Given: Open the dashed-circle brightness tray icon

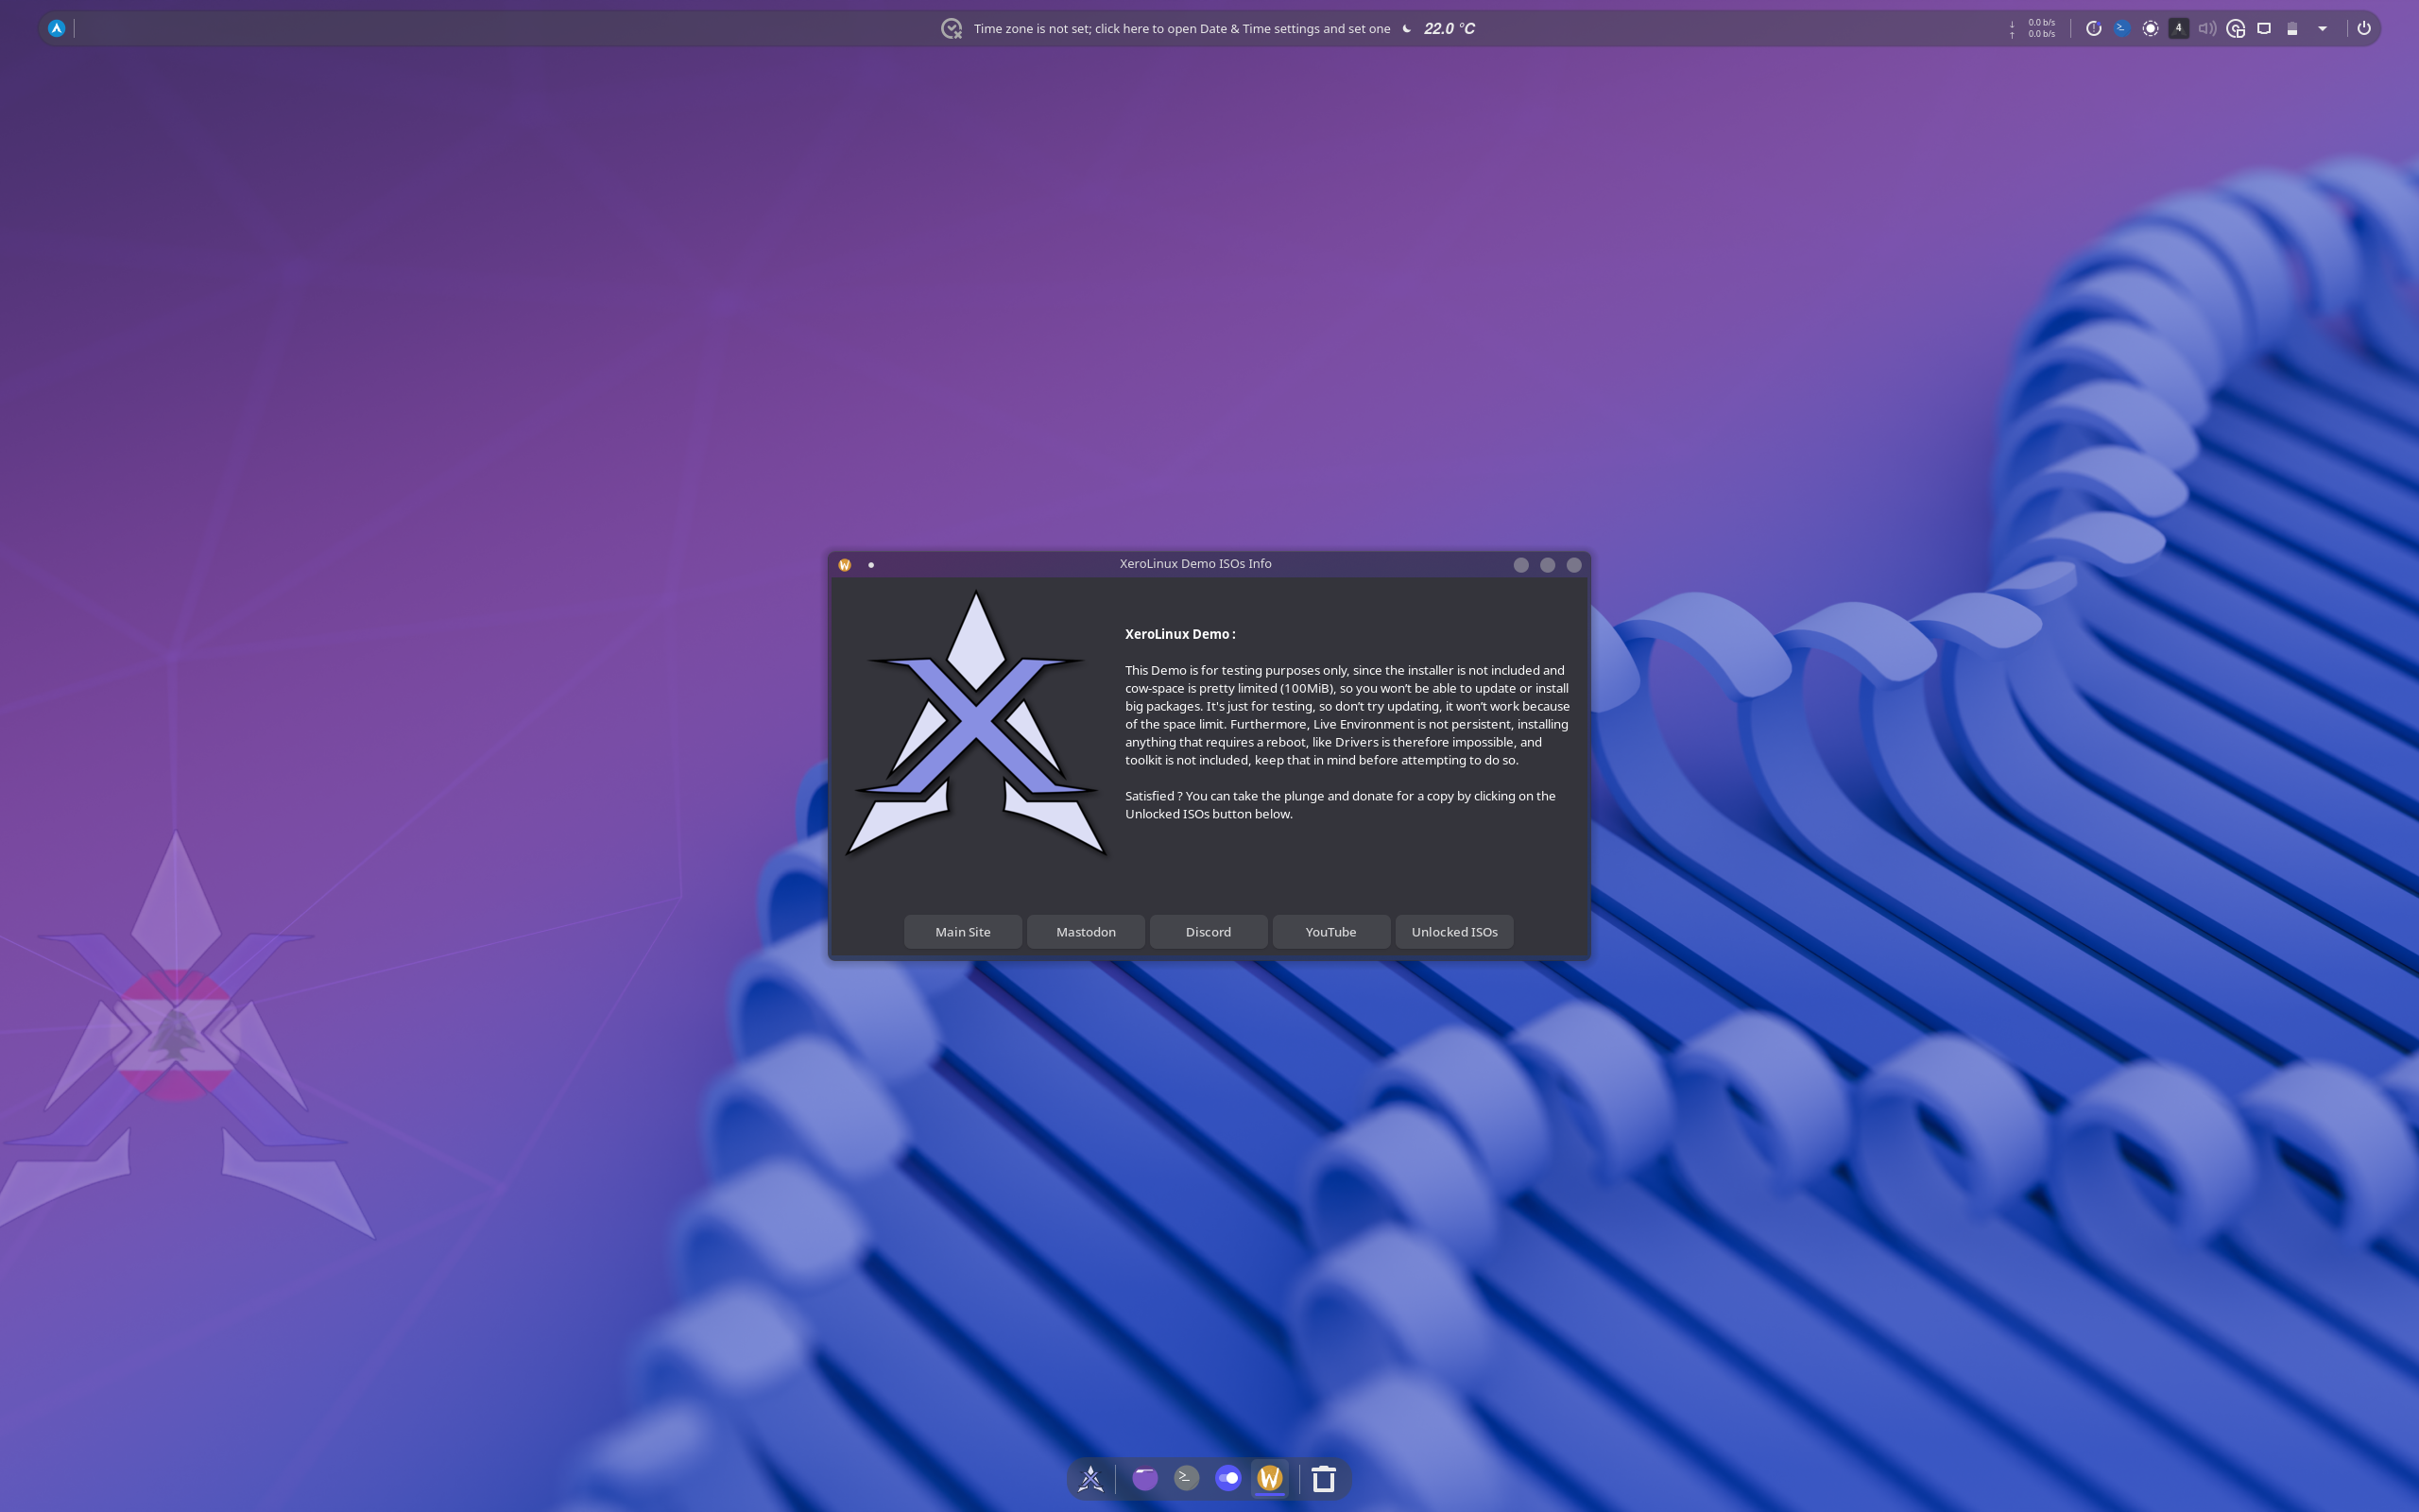Looking at the screenshot, I should tap(2150, 28).
